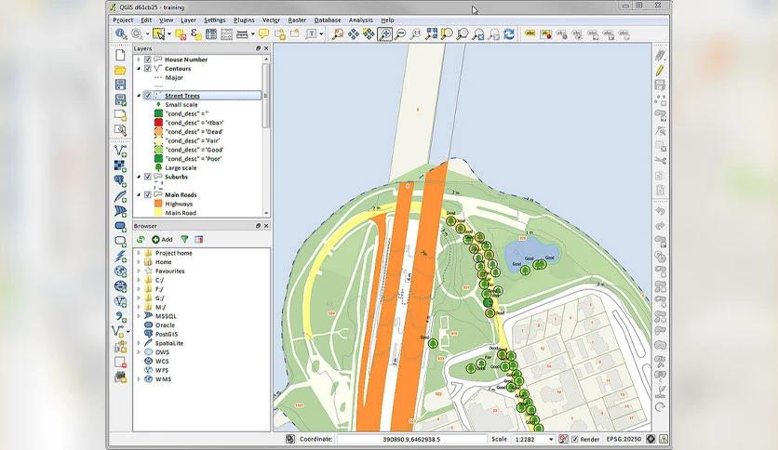The image size is (778, 450).
Task: Click the Toggle Editing pencil icon
Action: click(660, 70)
